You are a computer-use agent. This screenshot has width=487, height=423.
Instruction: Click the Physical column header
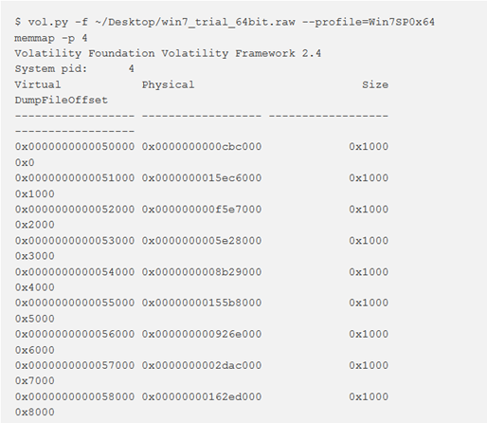tap(168, 84)
